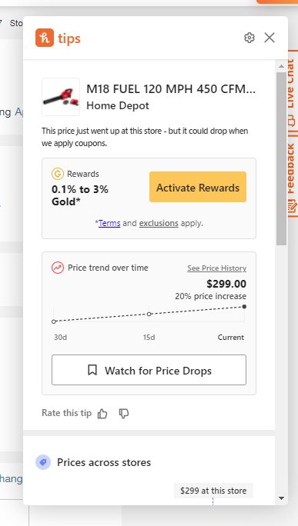Click the thumbs down rating icon
The height and width of the screenshot is (526, 298).
tap(124, 414)
